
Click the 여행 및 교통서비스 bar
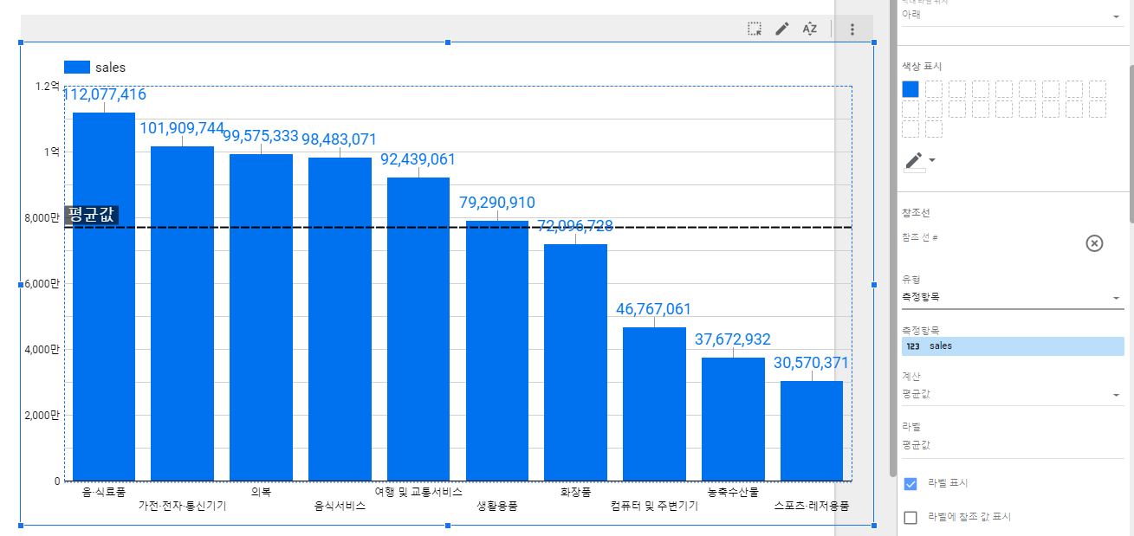(418, 329)
